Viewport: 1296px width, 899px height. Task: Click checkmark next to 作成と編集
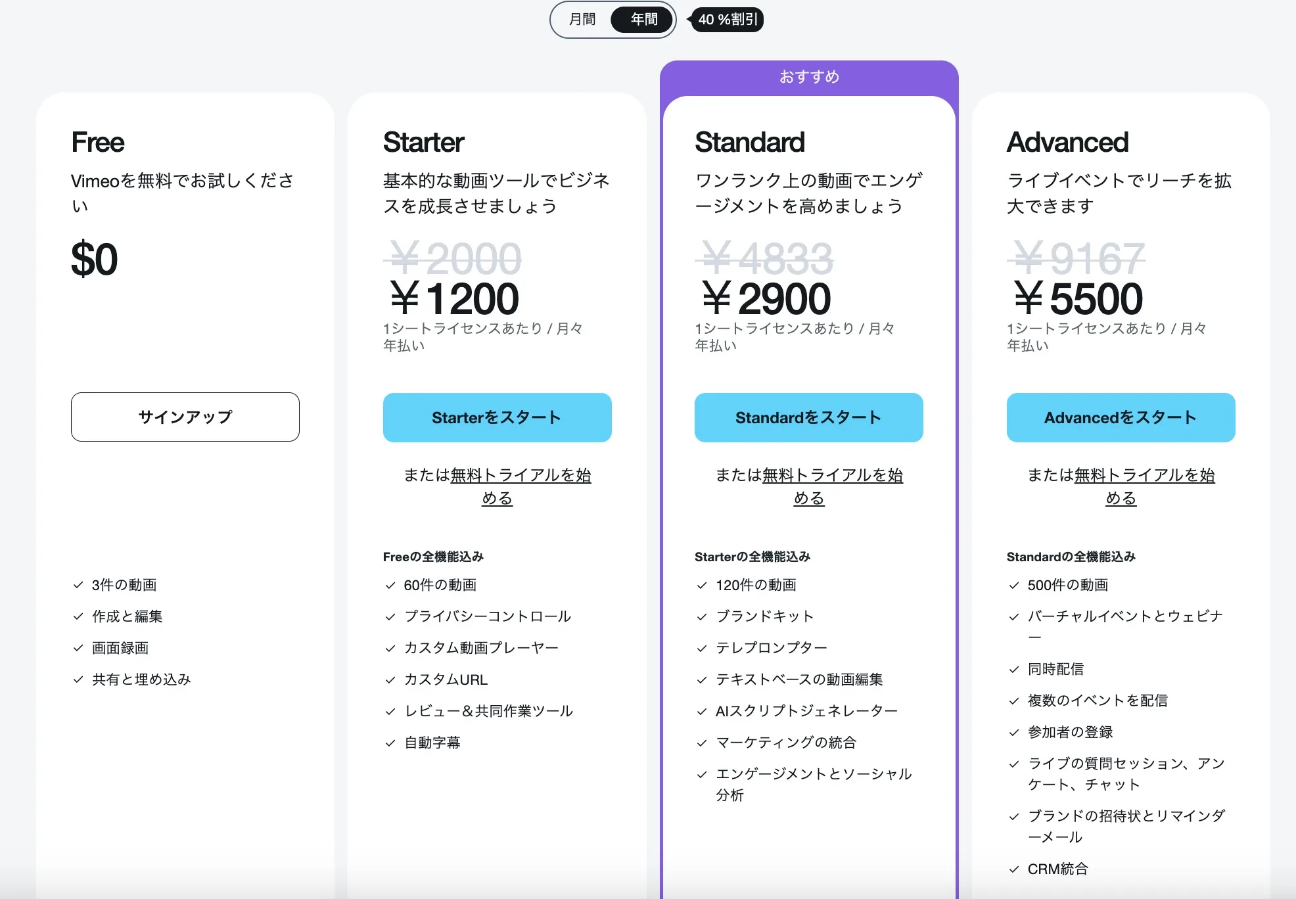(x=78, y=616)
